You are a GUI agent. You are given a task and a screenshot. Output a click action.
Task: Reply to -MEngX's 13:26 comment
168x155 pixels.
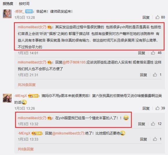coord(146,108)
